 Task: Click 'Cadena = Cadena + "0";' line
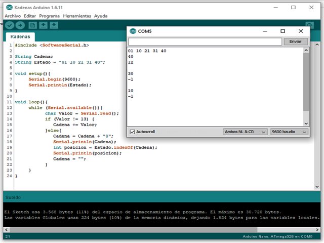pos(83,136)
